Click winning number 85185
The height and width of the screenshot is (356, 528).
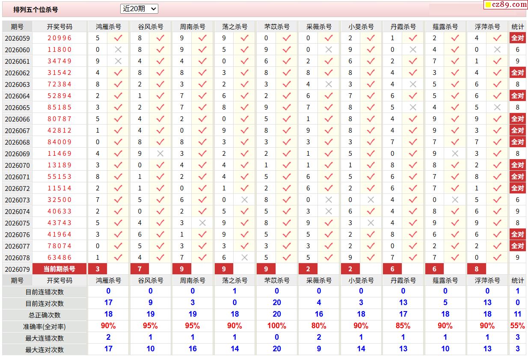coord(60,107)
